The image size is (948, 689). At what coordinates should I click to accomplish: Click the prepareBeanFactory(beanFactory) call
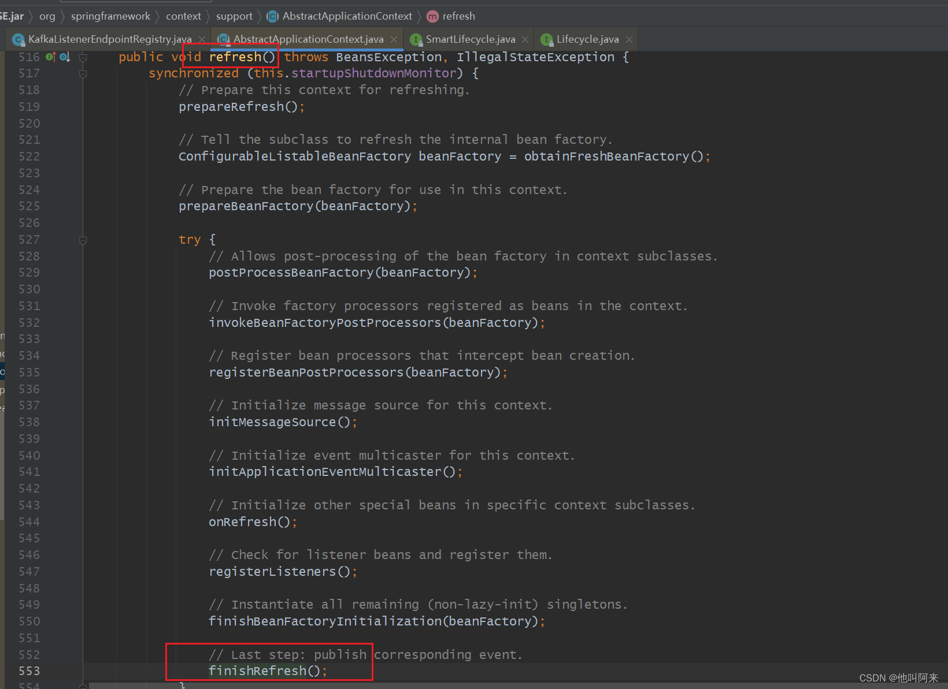point(294,206)
